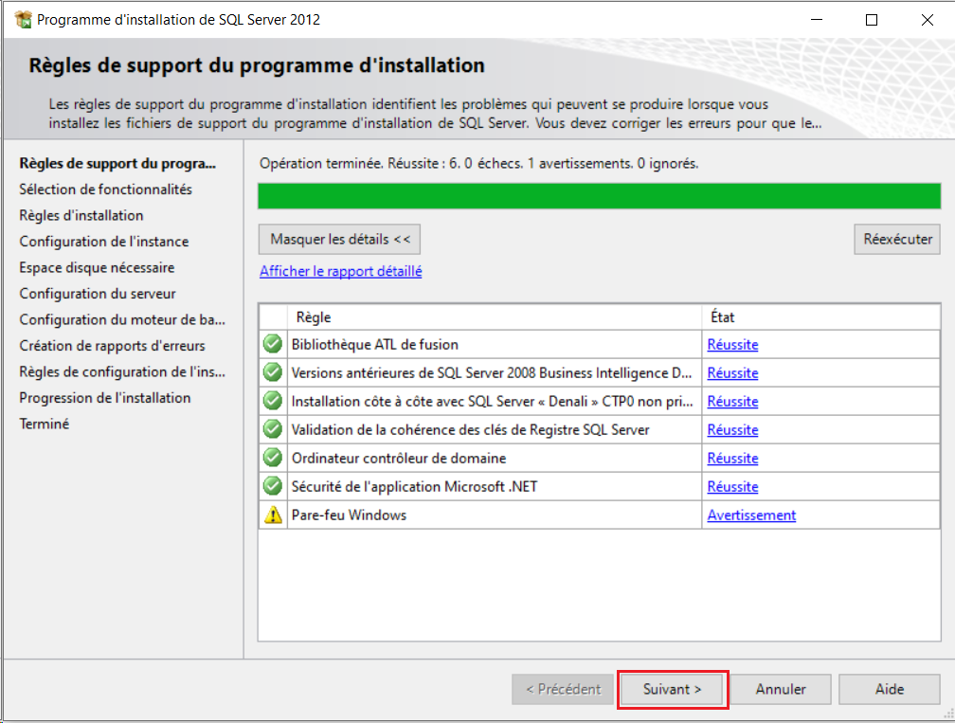955x723 pixels.
Task: Click Validation de la cohérence des clés text
Action: tap(470, 430)
